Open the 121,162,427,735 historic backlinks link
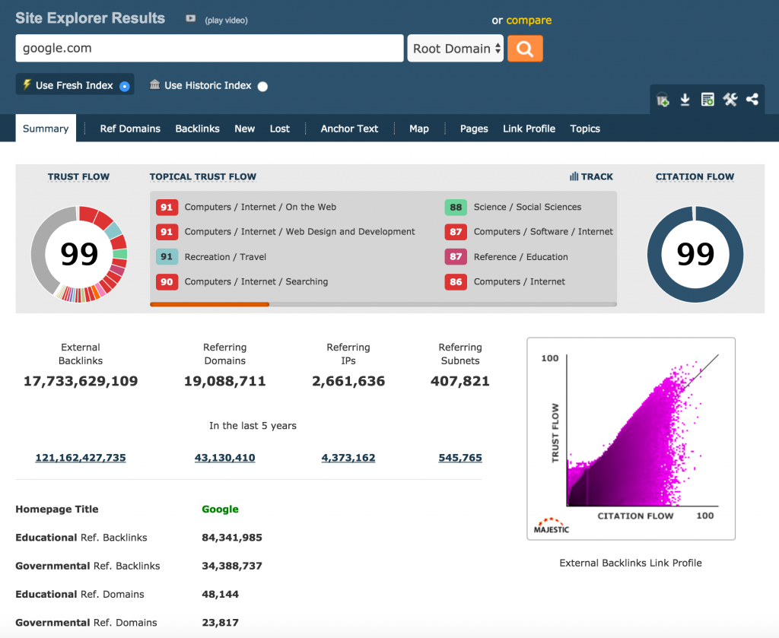Viewport: 779px width, 638px height. 81,458
